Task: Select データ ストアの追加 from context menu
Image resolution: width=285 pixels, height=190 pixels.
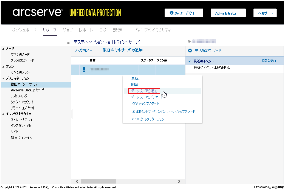Action: point(144,91)
